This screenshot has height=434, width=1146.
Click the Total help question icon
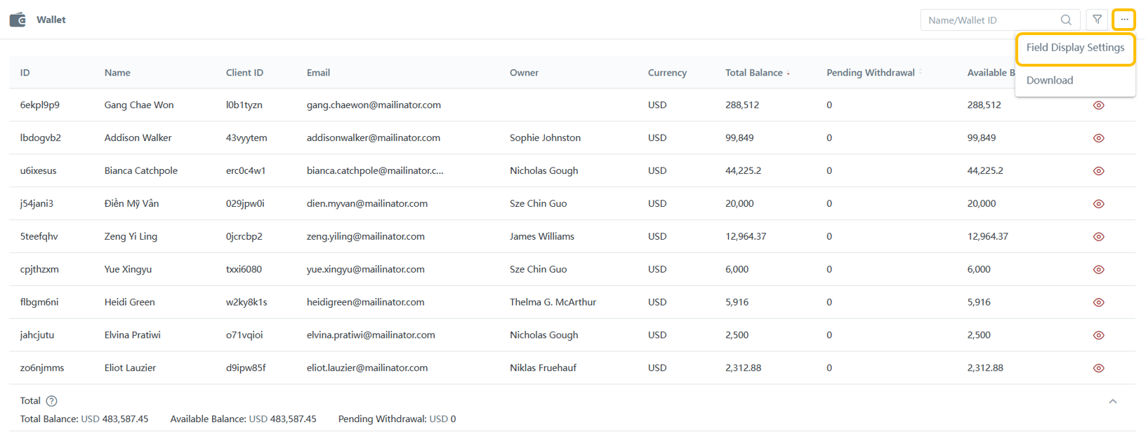pos(51,401)
